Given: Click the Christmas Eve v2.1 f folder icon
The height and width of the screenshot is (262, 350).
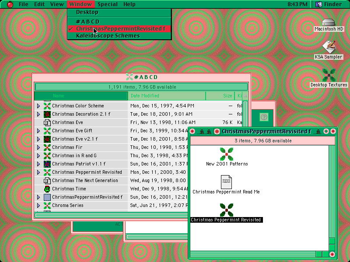Looking at the screenshot, I should [47, 139].
